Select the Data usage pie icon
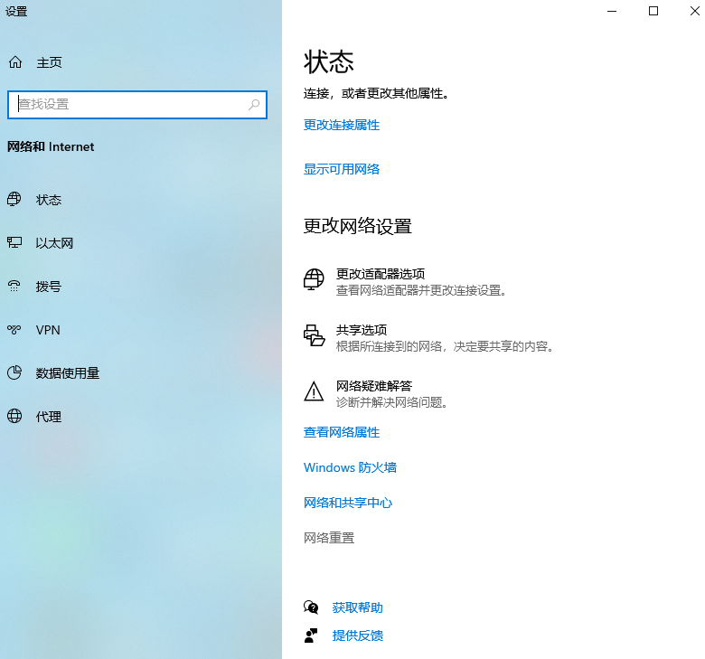705x659 pixels. (14, 373)
